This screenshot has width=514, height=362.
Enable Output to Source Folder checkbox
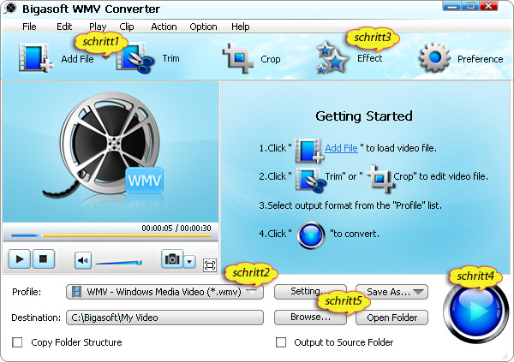[281, 342]
